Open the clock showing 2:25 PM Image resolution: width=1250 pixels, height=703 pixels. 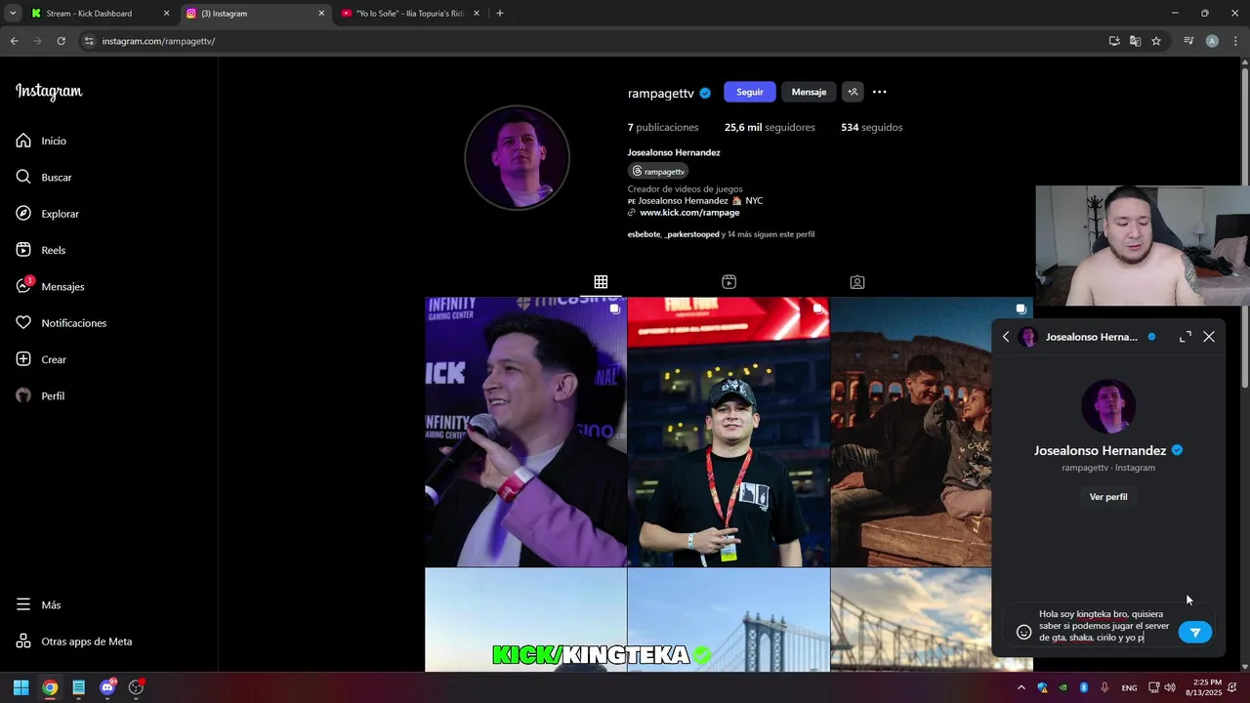click(x=1206, y=687)
